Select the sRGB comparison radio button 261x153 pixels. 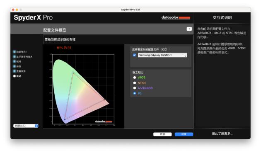(x=135, y=78)
